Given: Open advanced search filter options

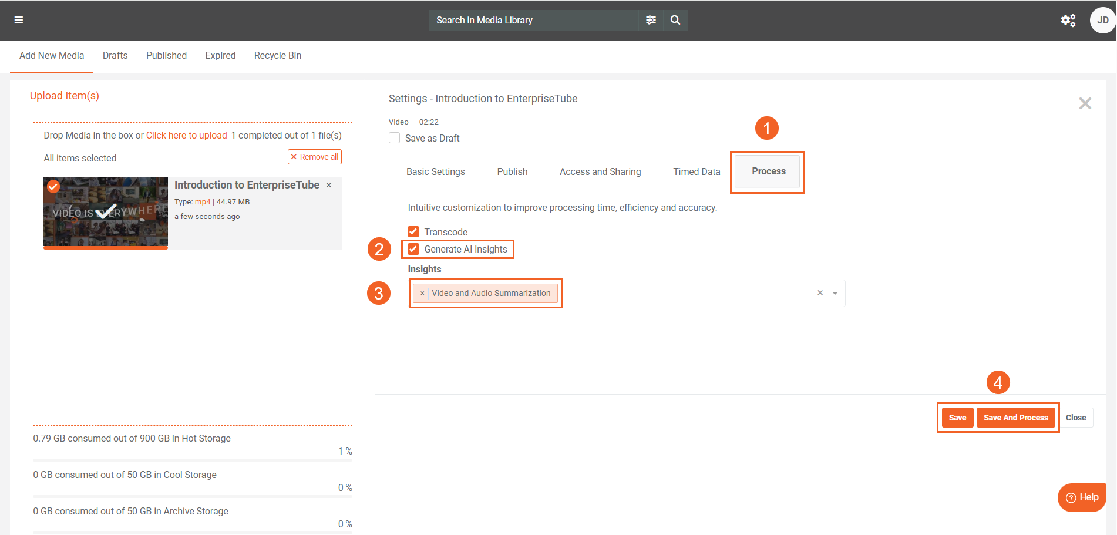Looking at the screenshot, I should click(651, 20).
